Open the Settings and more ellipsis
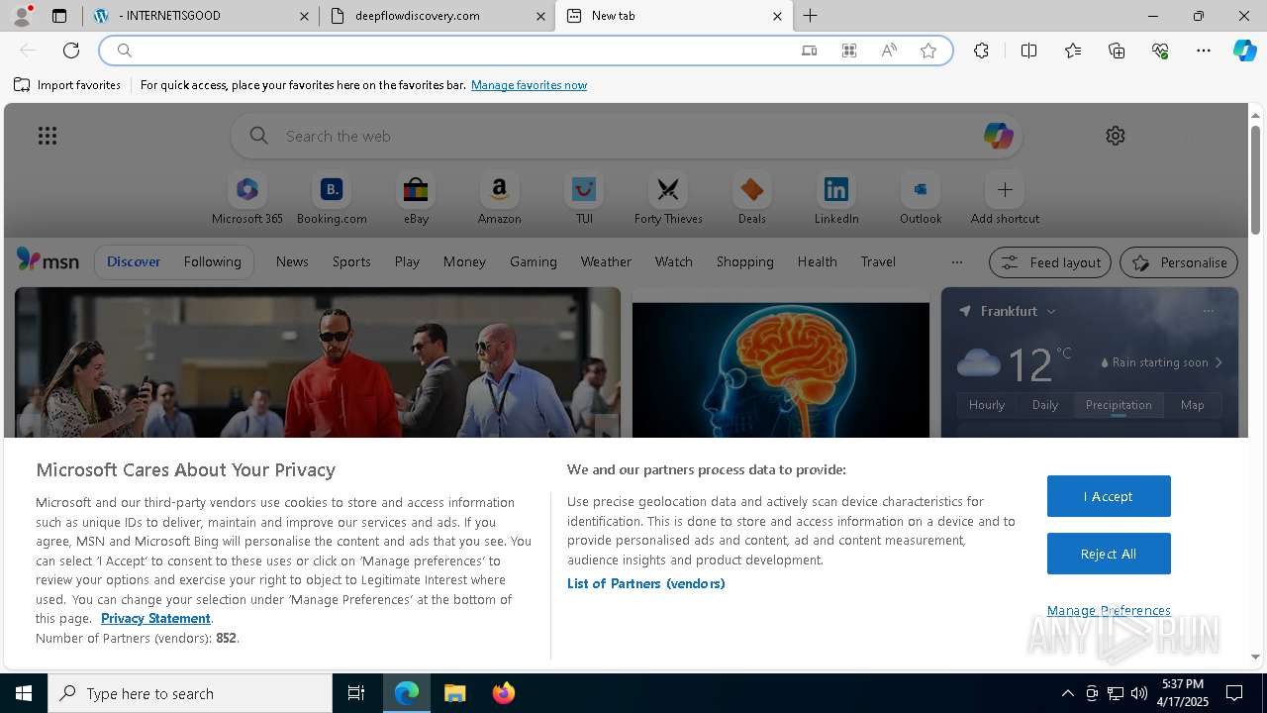Viewport: 1267px width, 713px height. [x=1204, y=51]
